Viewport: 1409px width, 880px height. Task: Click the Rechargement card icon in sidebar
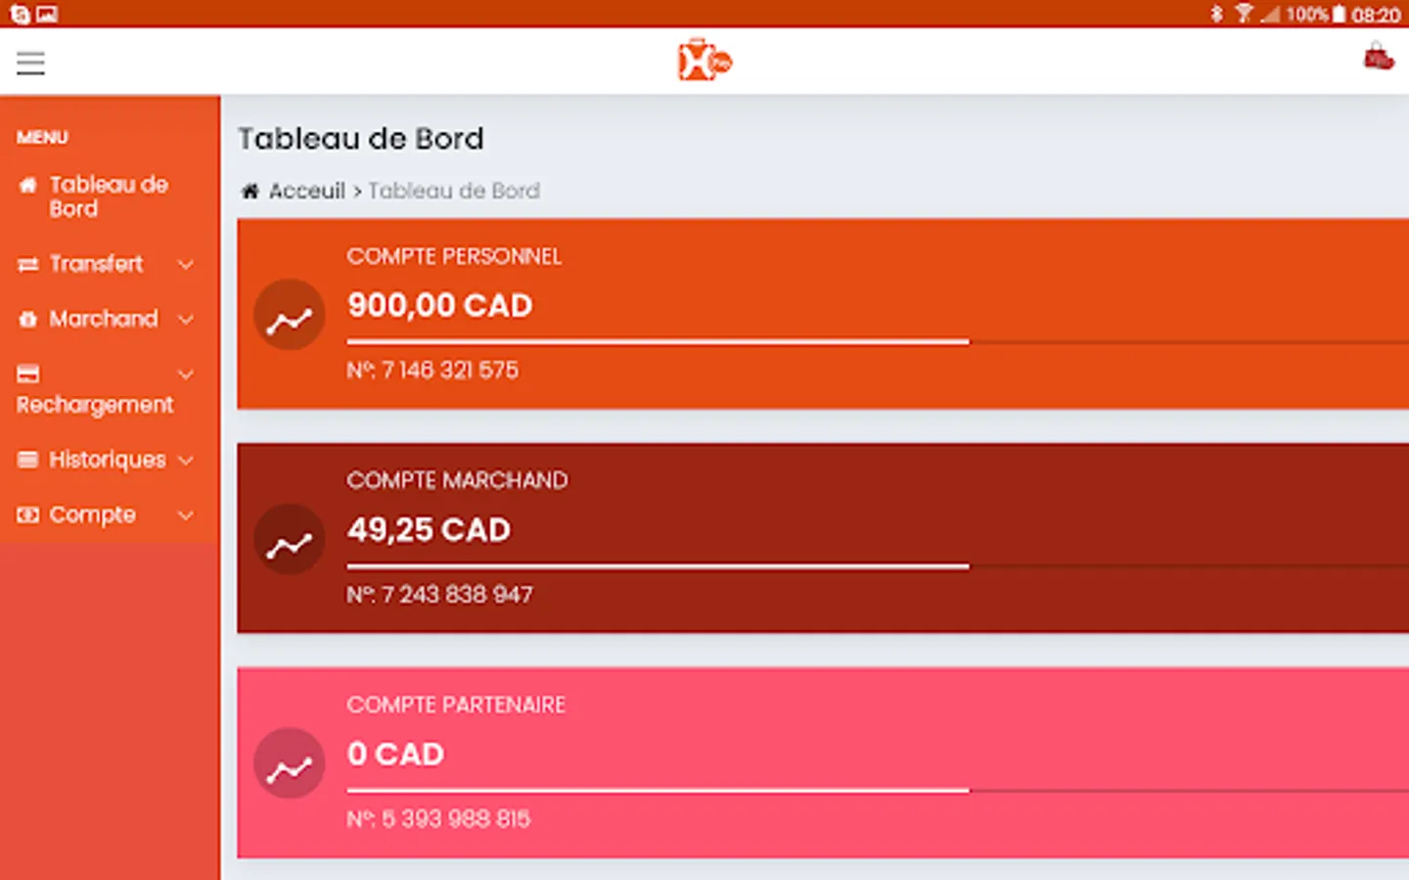(28, 374)
